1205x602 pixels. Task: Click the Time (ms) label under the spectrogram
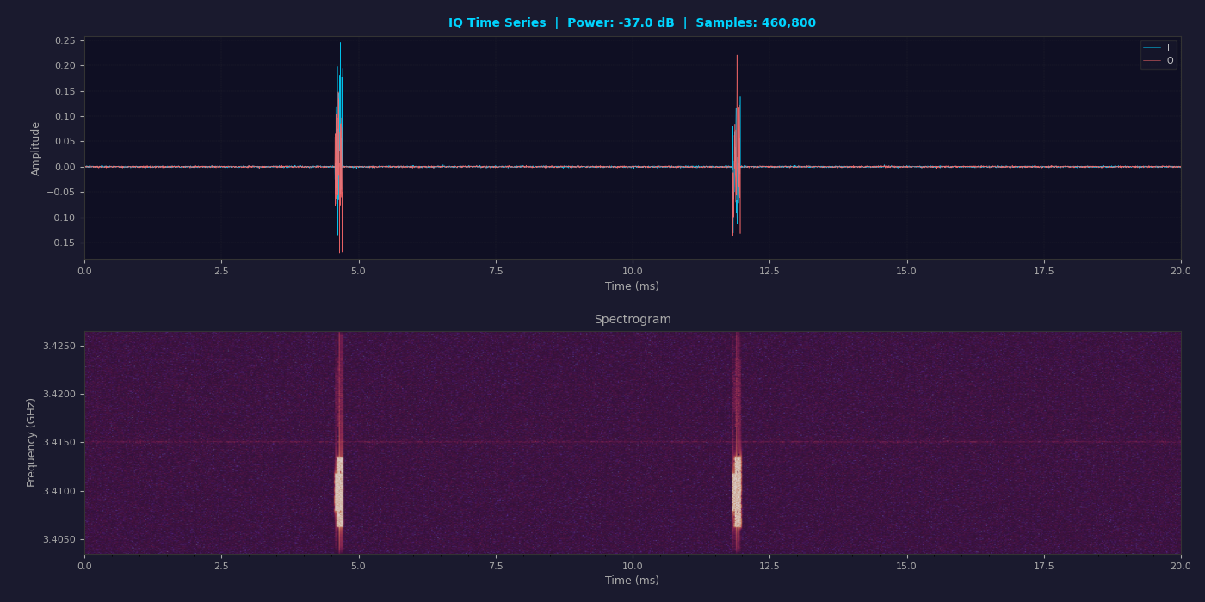(x=632, y=580)
